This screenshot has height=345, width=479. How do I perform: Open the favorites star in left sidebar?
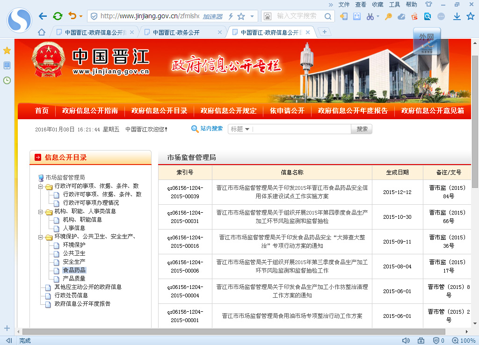[x=7, y=50]
